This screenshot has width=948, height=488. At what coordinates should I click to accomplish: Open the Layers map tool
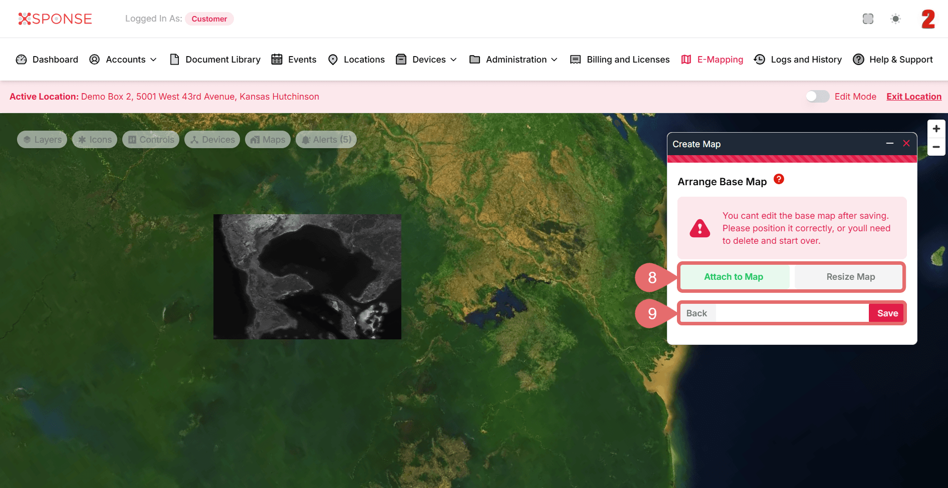(42, 140)
